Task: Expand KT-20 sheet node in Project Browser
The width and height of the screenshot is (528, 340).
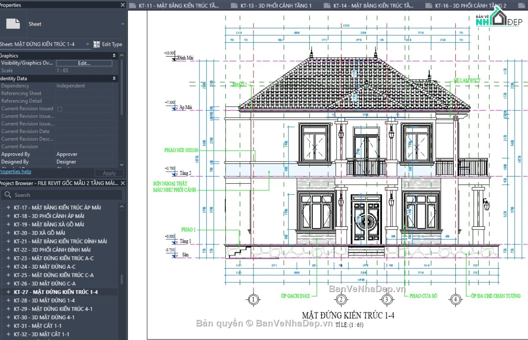Action: [x=8, y=233]
